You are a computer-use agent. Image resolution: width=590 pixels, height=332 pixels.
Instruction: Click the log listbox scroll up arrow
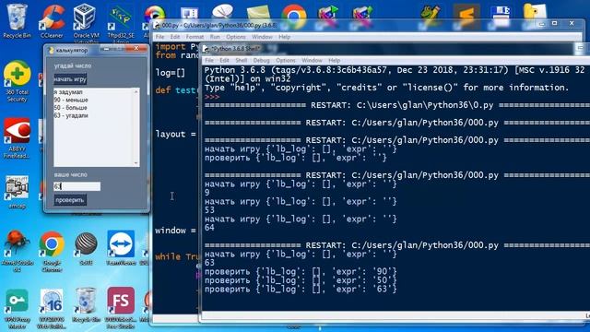click(x=136, y=91)
